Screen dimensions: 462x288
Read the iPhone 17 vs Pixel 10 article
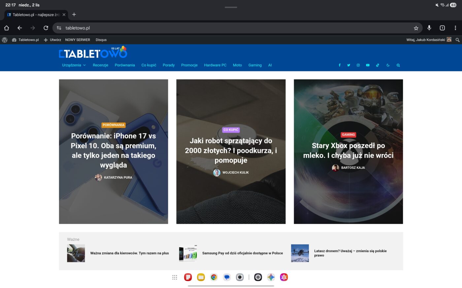pyautogui.click(x=113, y=150)
